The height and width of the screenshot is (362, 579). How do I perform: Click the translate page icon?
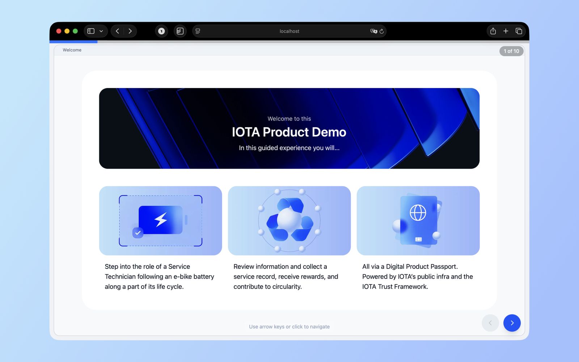(x=373, y=31)
